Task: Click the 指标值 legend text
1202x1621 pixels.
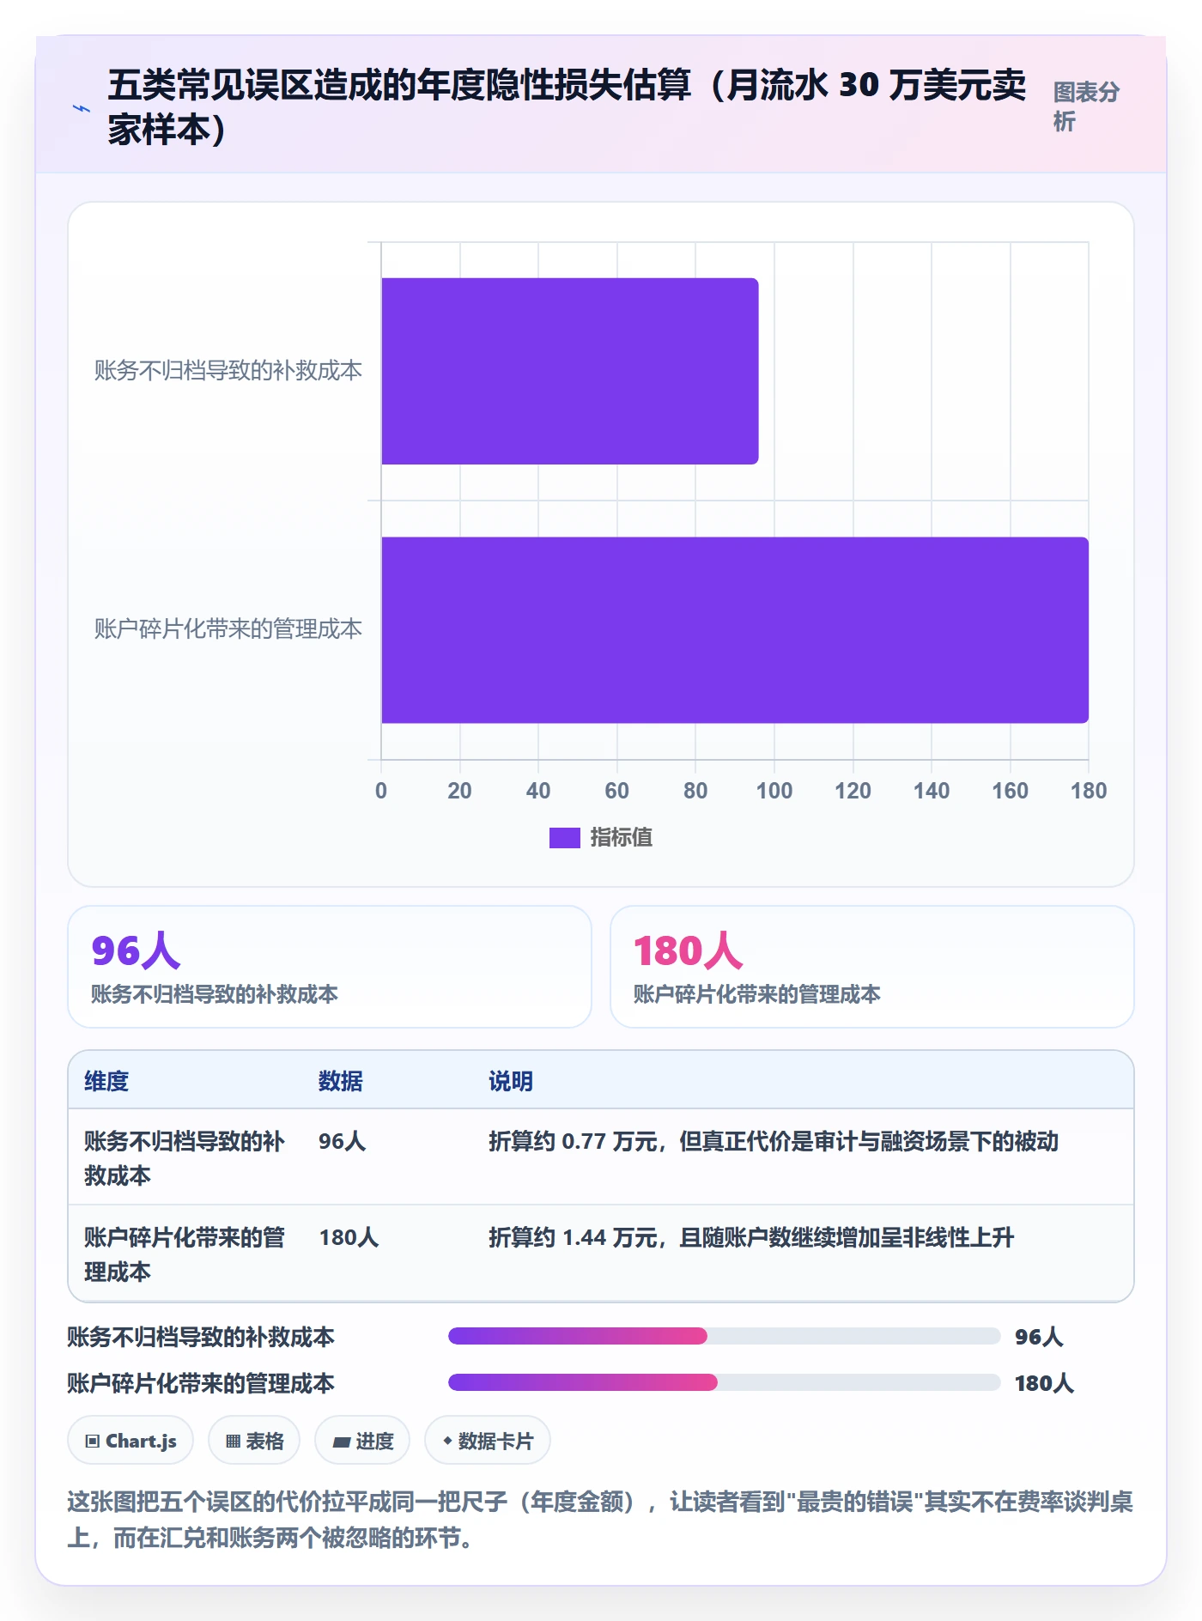Action: [x=621, y=837]
